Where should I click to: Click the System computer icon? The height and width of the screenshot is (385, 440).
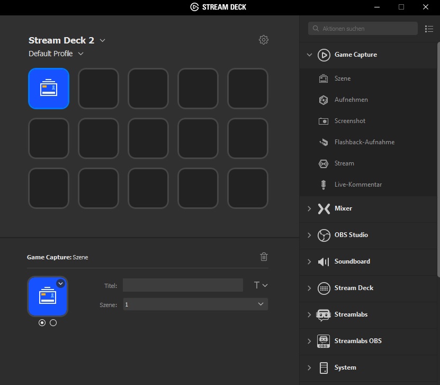(324, 367)
